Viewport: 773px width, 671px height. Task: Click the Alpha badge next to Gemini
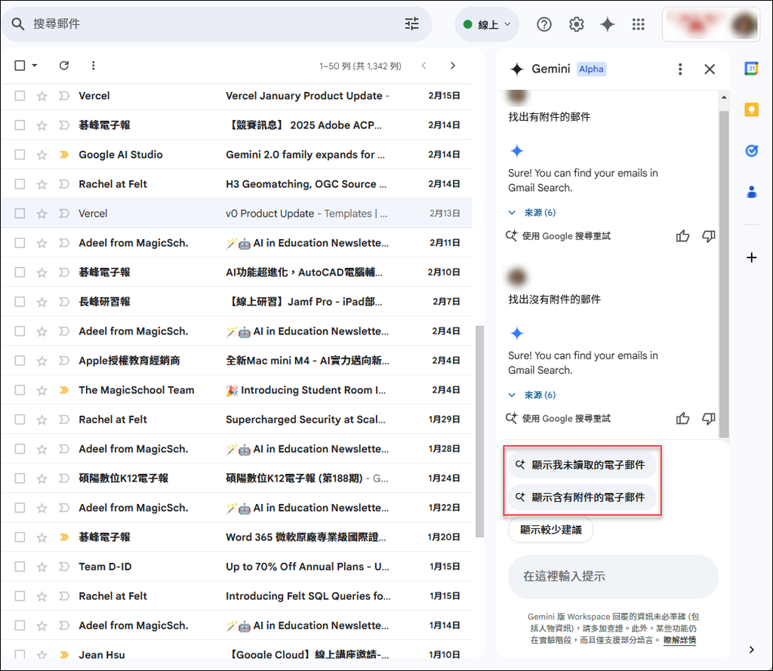[x=591, y=69]
